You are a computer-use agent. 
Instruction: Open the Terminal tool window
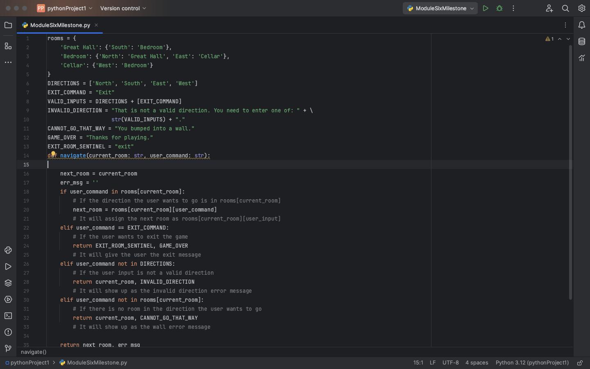(8, 316)
